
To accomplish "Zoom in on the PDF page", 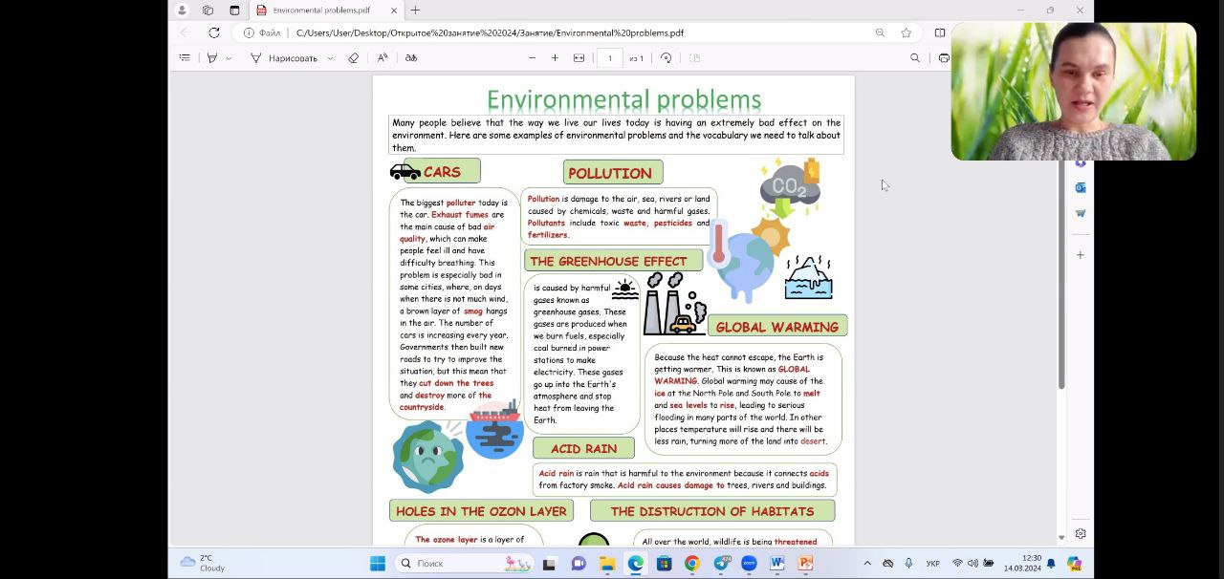I will pos(555,58).
